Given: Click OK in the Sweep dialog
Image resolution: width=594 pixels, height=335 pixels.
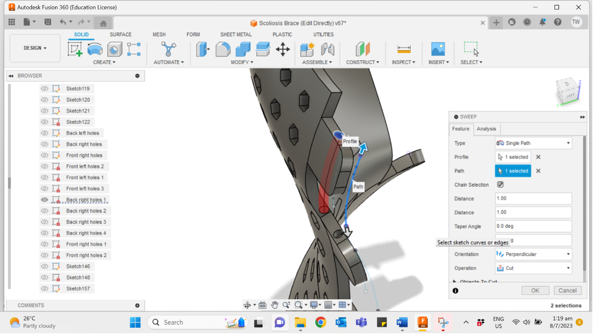Looking at the screenshot, I should point(535,291).
